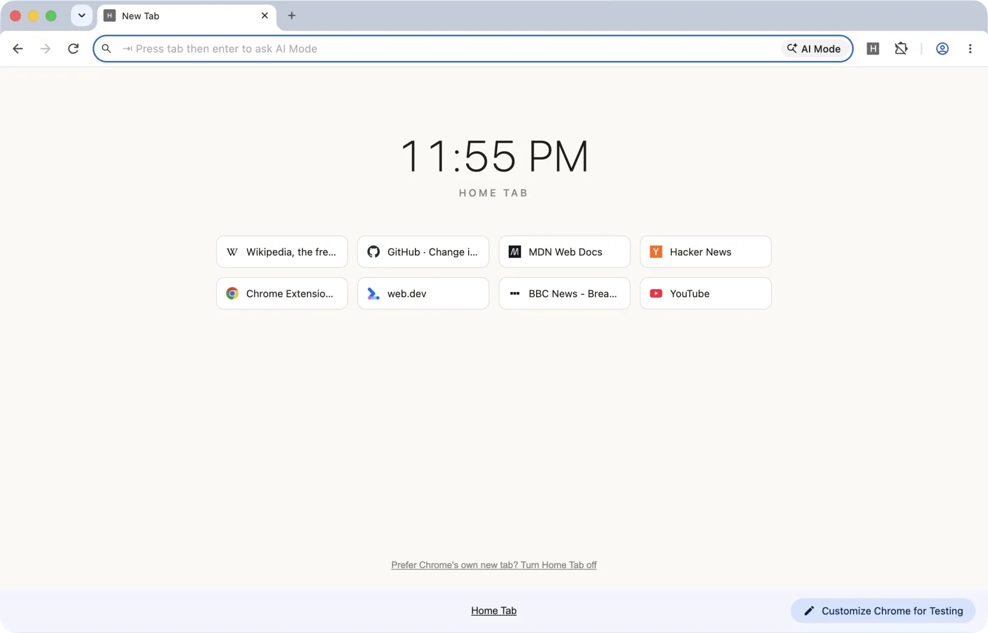Click the BBC News favicon

pyautogui.click(x=514, y=293)
